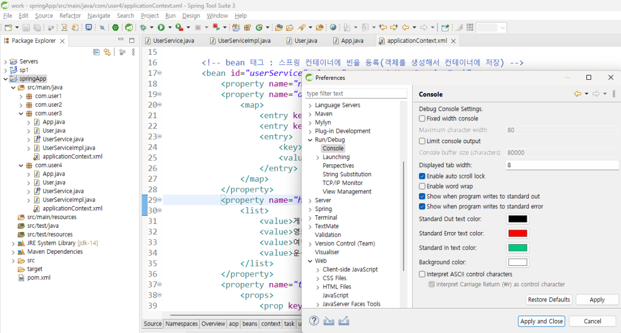This screenshot has width=621, height=333.
Task: Select the Namespaces tab below the editor
Action: click(x=181, y=323)
